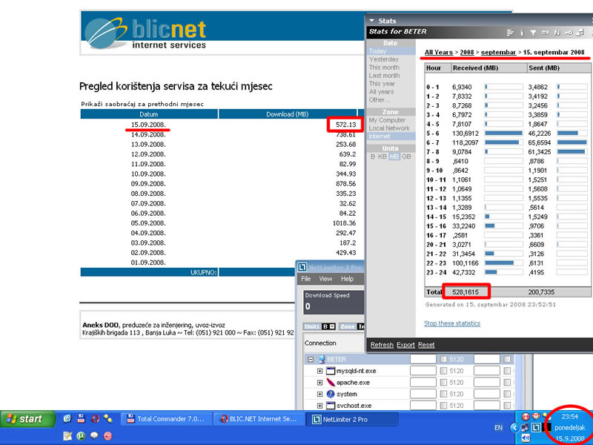Screen dimensions: 593x445
Task: Toggle the first limit checkbox for mysqld-nt.exe
Action: [443, 371]
